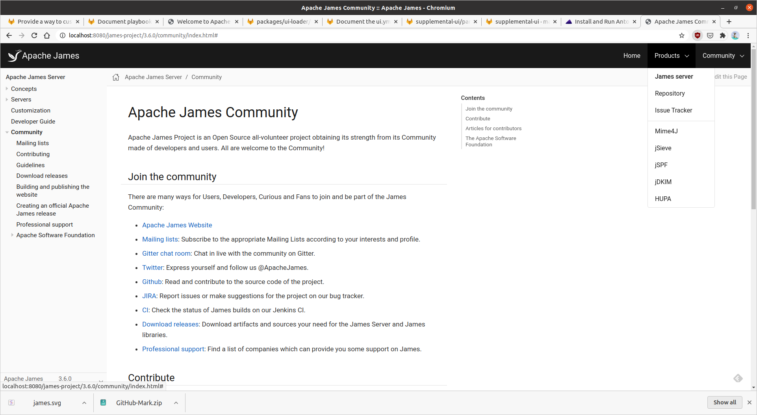Screen dimensions: 757x415
Task: Expand Apache Software Foundation tree item
Action: click(x=12, y=235)
